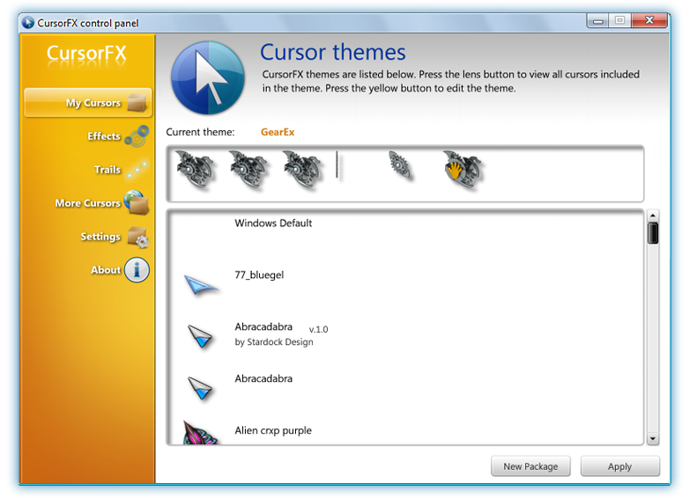Image resolution: width=689 pixels, height=498 pixels.
Task: Click the Alien crxp purple cursor icon
Action: point(200,433)
